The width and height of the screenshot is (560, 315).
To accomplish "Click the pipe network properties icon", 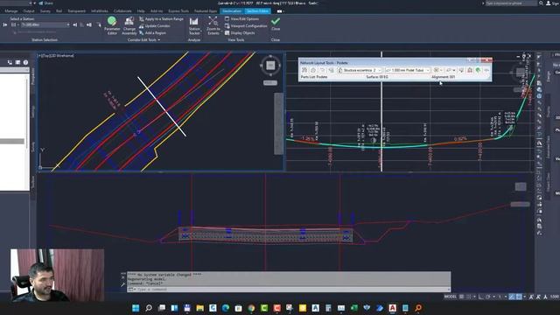I will [304, 70].
